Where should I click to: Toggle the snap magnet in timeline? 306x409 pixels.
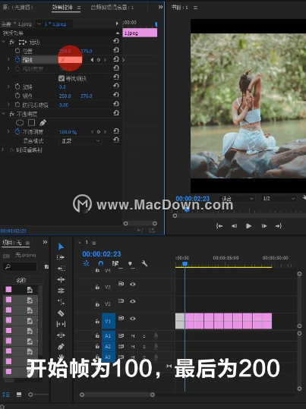click(101, 263)
